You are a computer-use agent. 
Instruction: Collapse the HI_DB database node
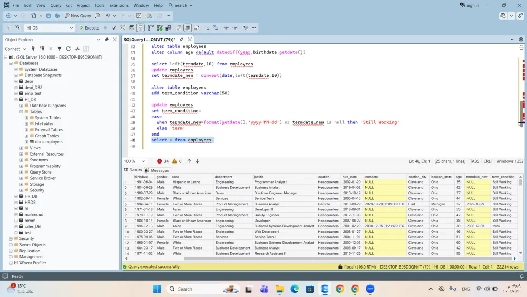pos(16,100)
